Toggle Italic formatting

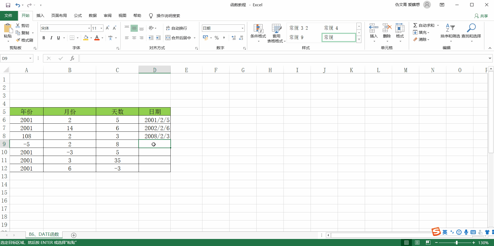pos(51,38)
